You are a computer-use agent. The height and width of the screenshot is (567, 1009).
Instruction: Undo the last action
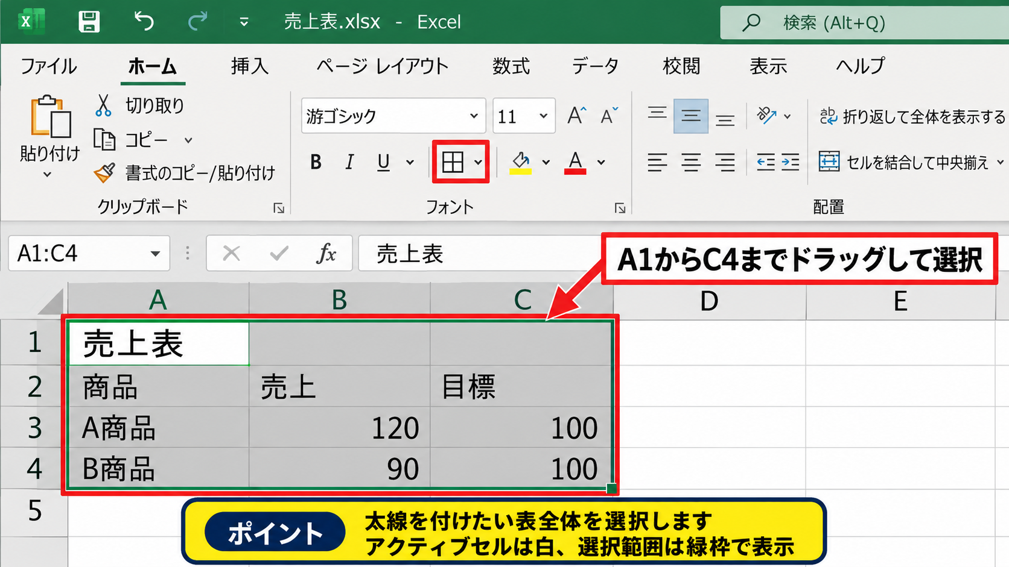click(x=144, y=22)
